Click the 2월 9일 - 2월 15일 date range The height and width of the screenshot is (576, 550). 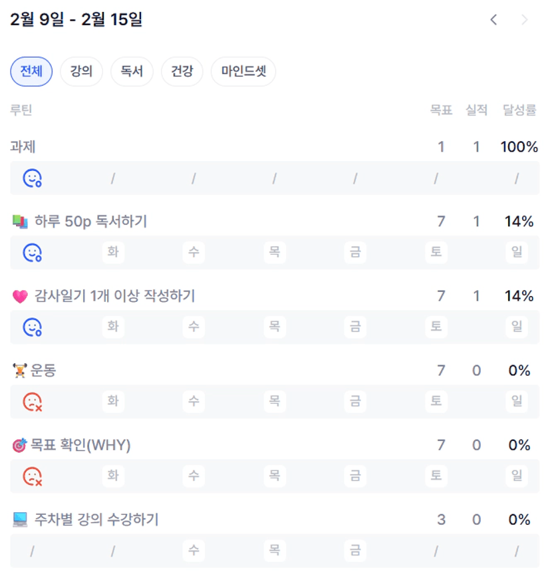pos(76,20)
